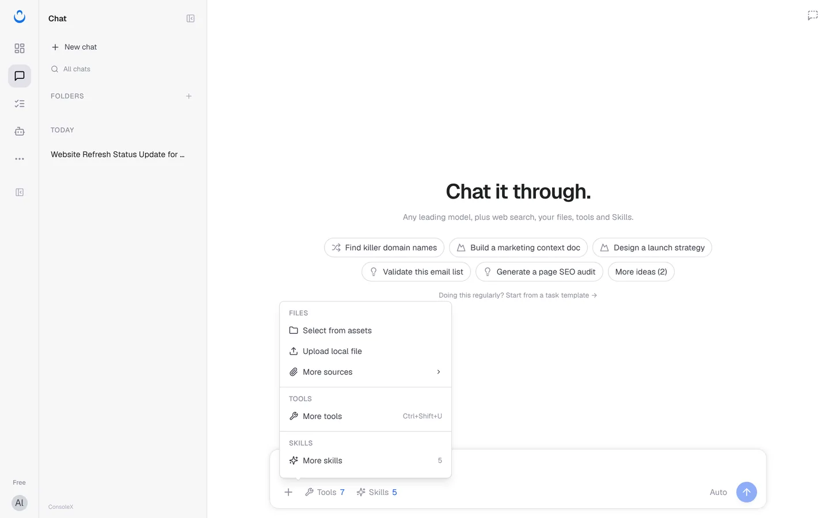Click the ConsoleX label
This screenshot has height=518, width=829.
click(61, 507)
